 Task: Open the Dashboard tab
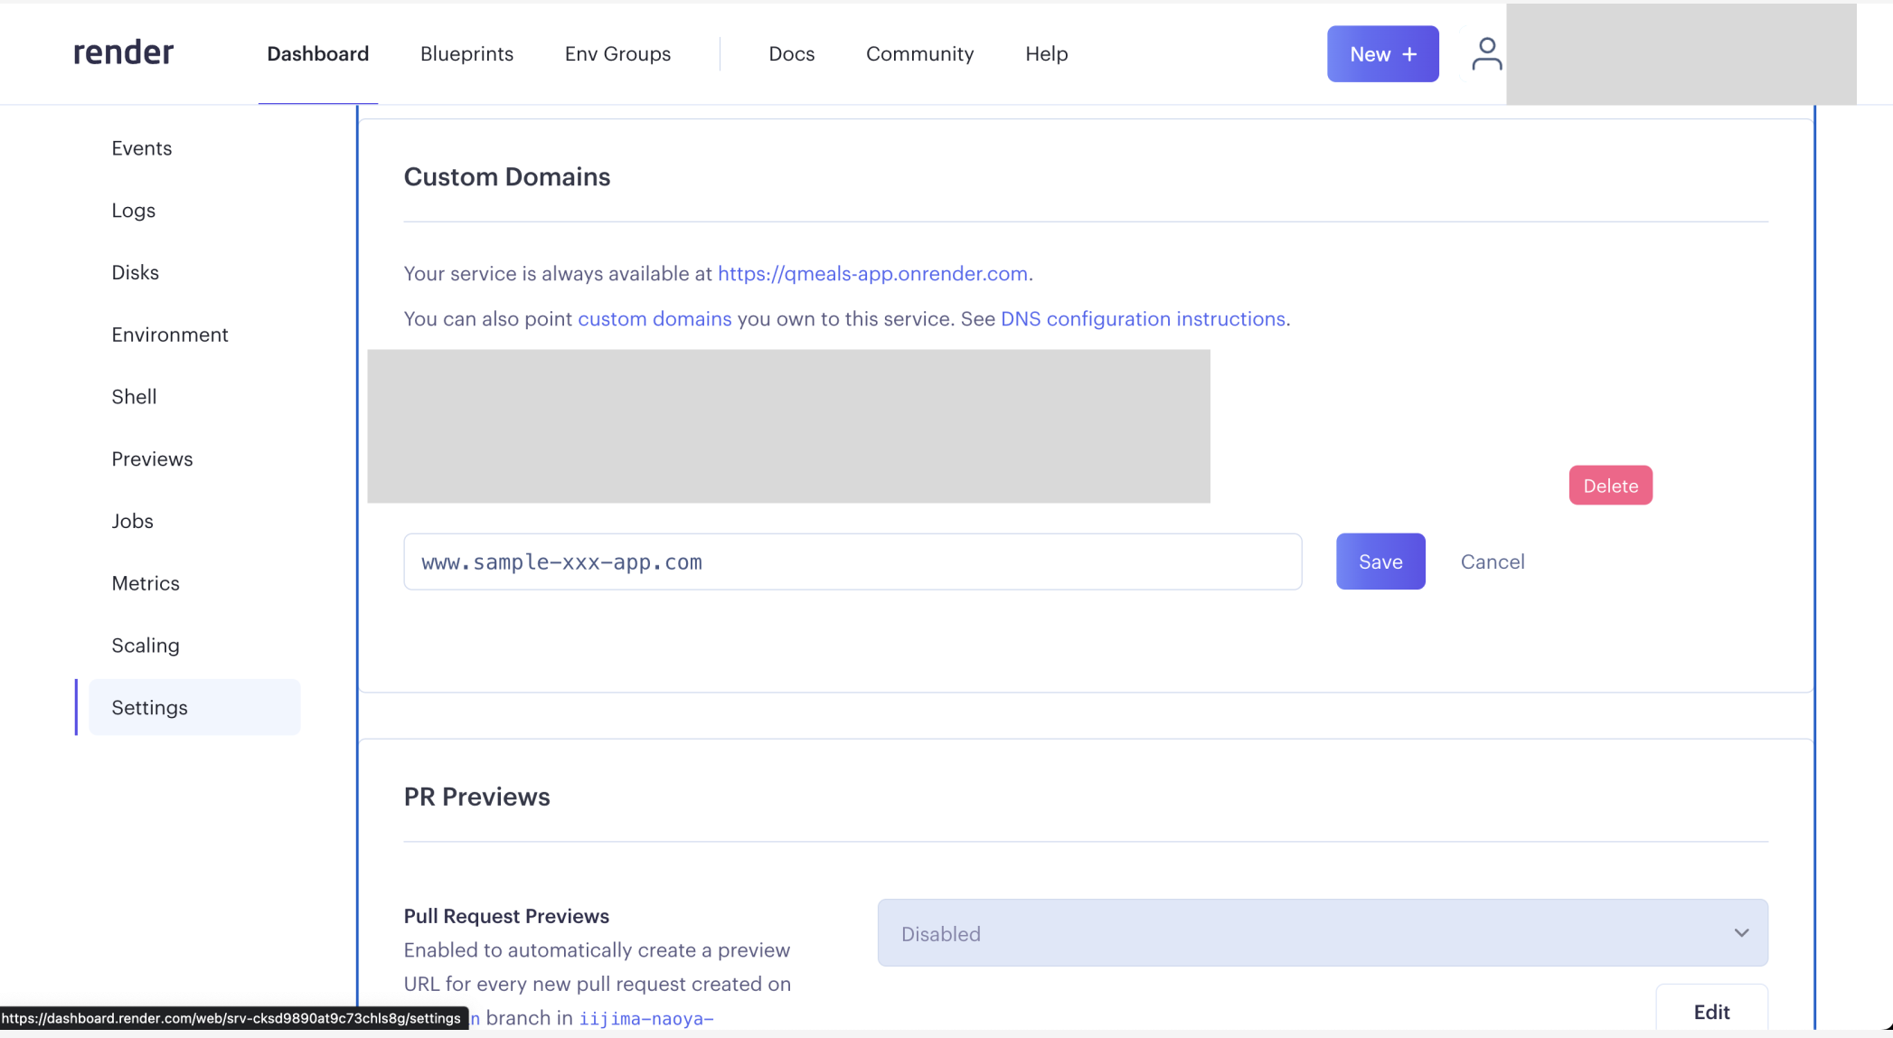coord(317,54)
